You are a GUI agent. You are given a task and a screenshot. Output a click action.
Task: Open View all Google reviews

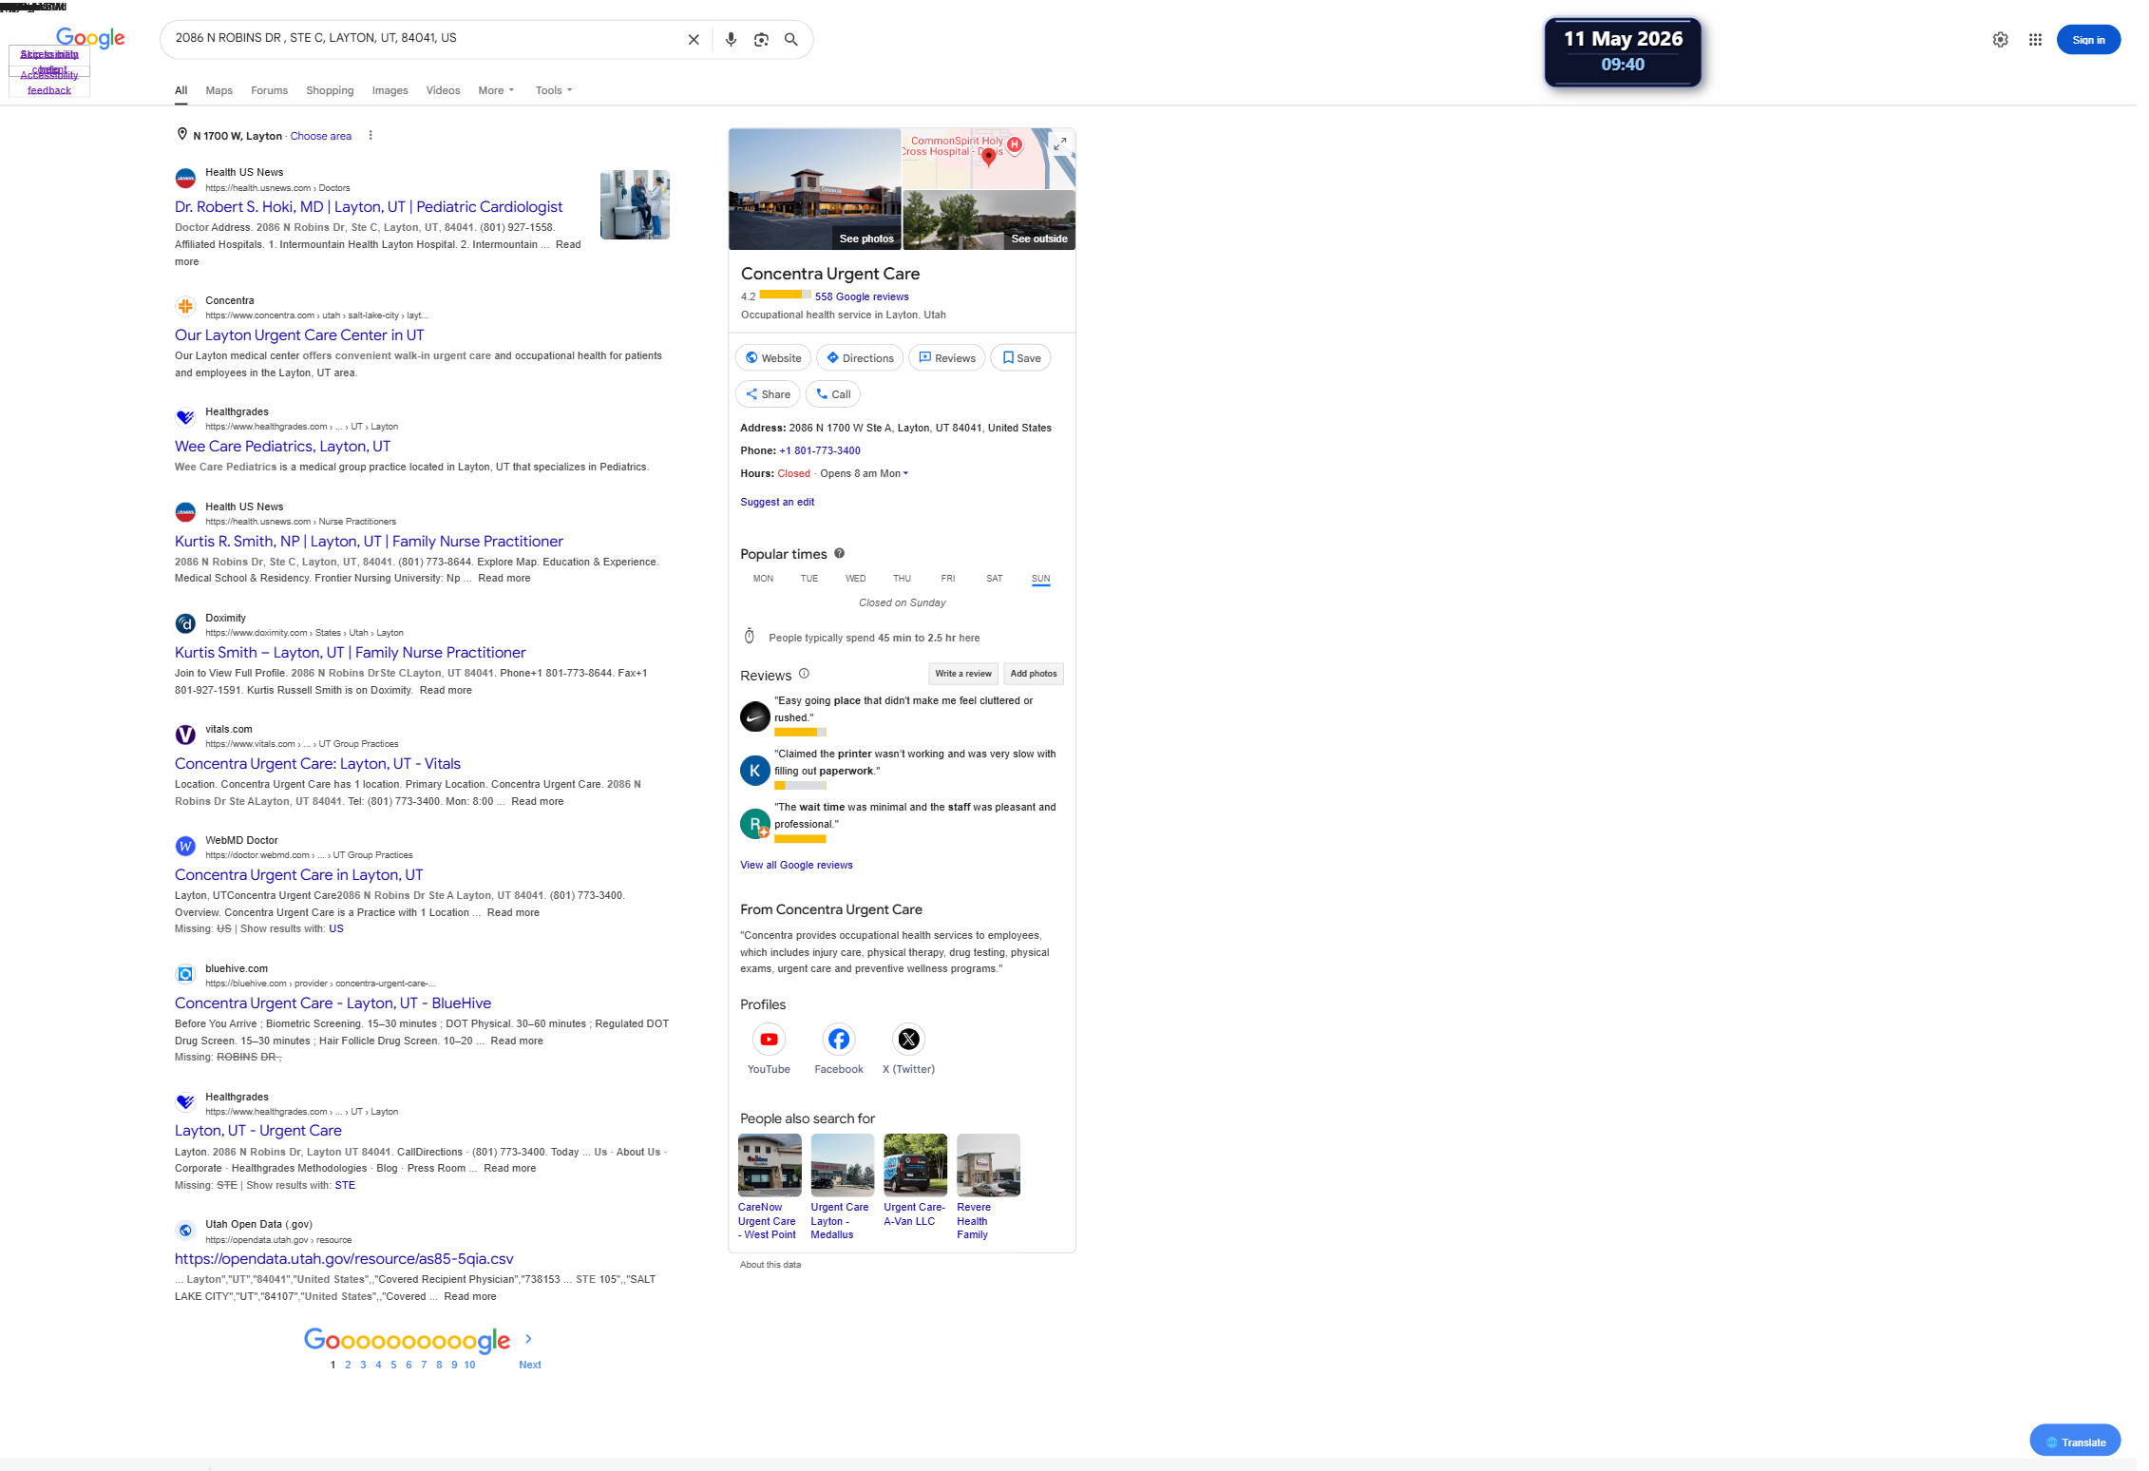coord(796,866)
